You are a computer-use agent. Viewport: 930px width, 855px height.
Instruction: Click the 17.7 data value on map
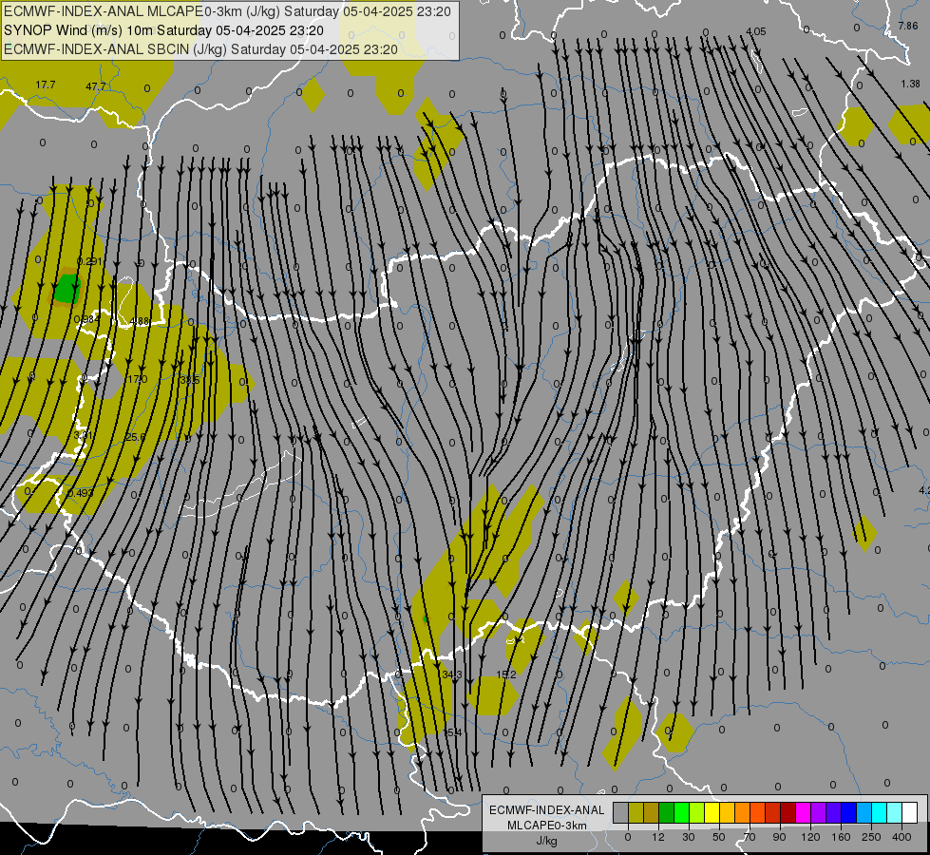[45, 85]
